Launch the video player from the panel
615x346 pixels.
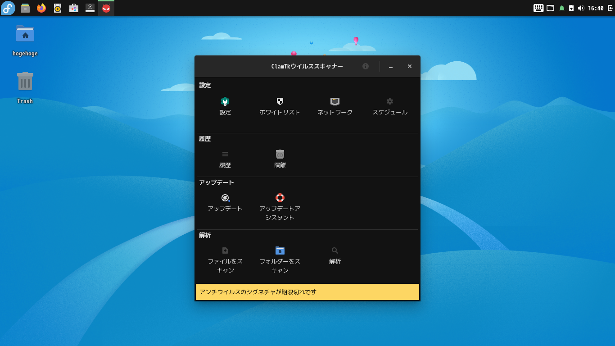[90, 8]
